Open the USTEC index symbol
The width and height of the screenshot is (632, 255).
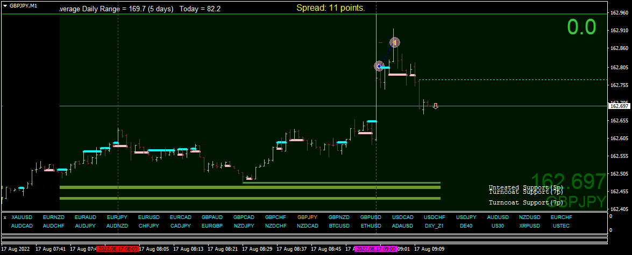click(561, 225)
